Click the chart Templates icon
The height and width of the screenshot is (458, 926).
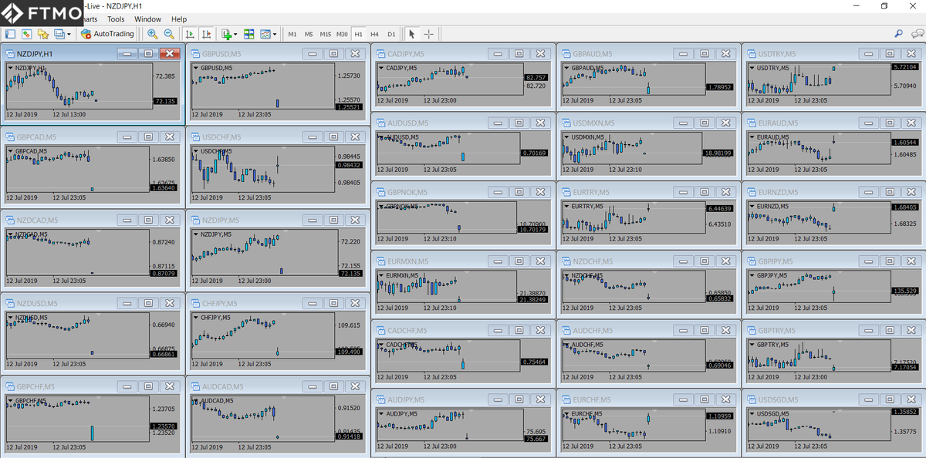265,34
